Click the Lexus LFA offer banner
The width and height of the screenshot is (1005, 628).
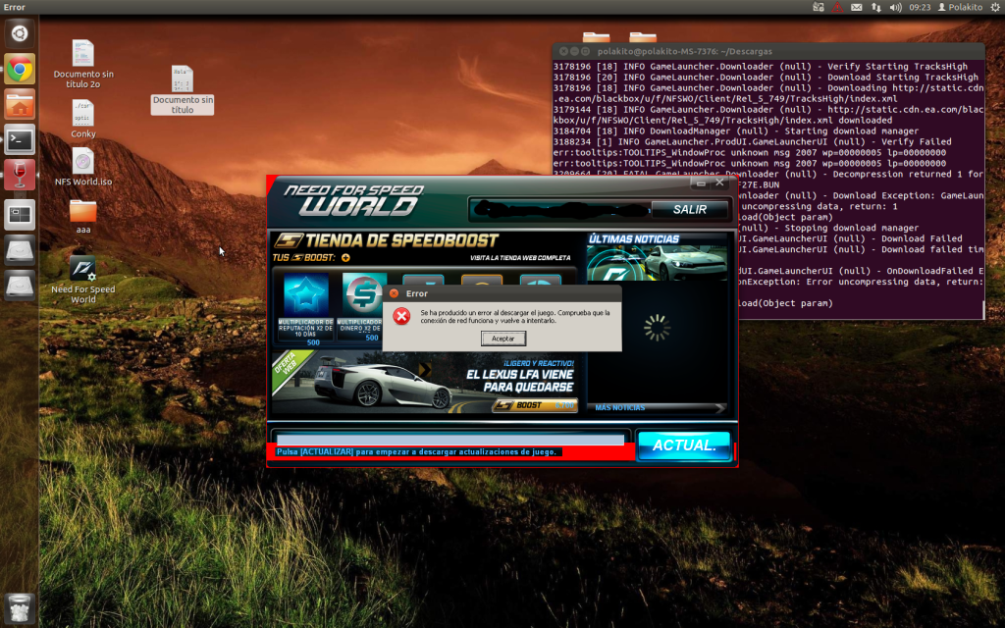[424, 382]
